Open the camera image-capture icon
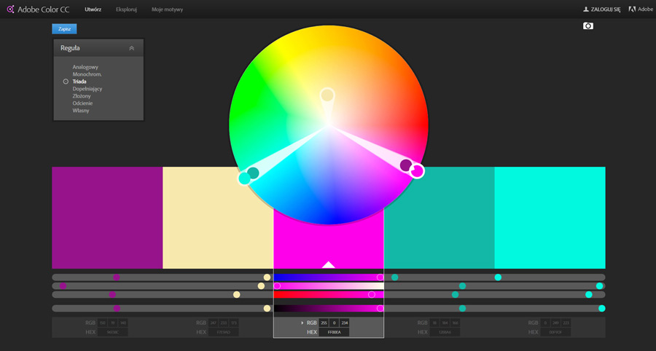 pyautogui.click(x=587, y=26)
